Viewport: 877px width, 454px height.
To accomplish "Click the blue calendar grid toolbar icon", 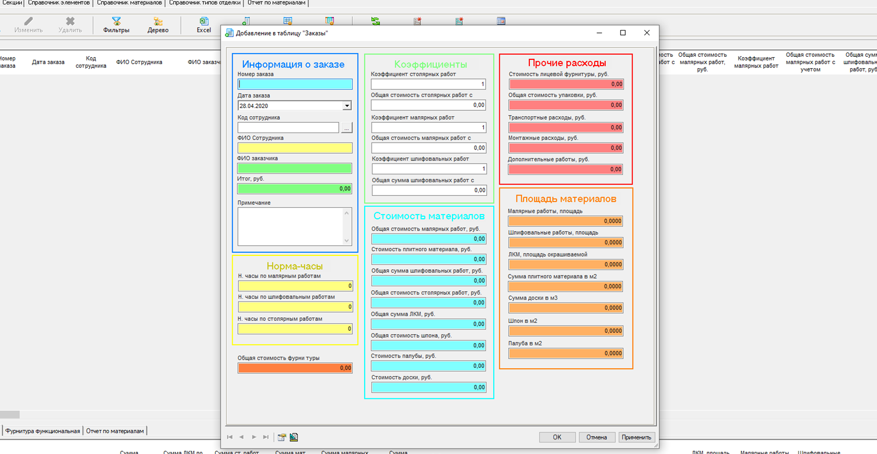I will (501, 21).
